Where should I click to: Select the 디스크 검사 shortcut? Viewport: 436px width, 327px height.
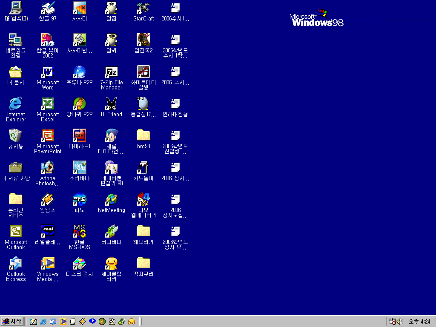80,267
